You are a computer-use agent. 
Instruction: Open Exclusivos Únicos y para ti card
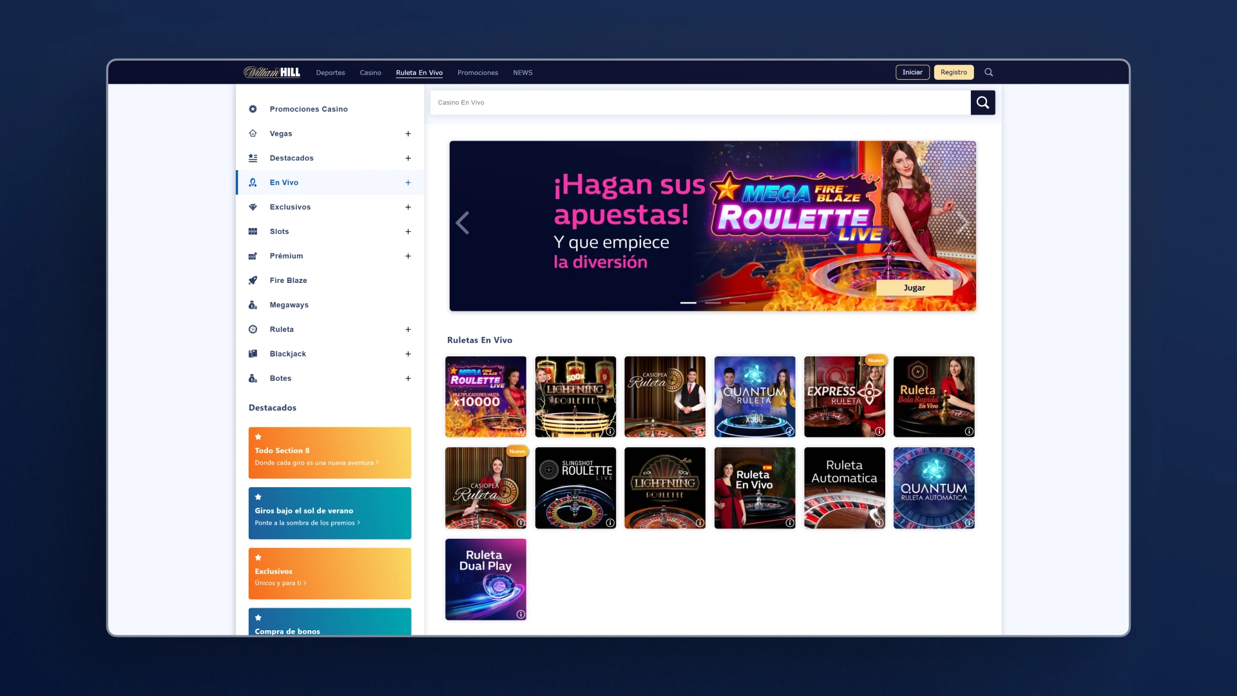330,574
